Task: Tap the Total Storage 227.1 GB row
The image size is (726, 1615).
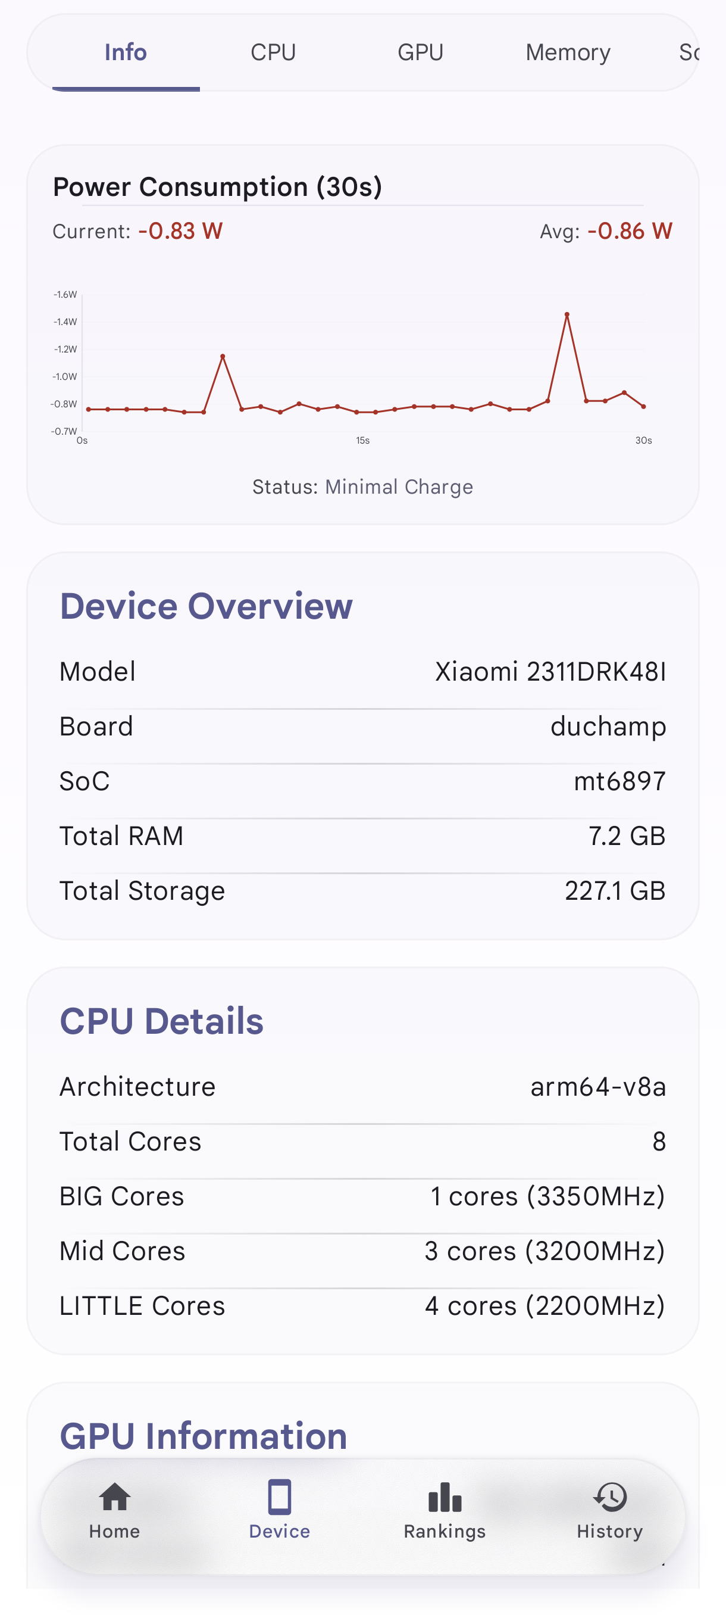Action: (362, 891)
